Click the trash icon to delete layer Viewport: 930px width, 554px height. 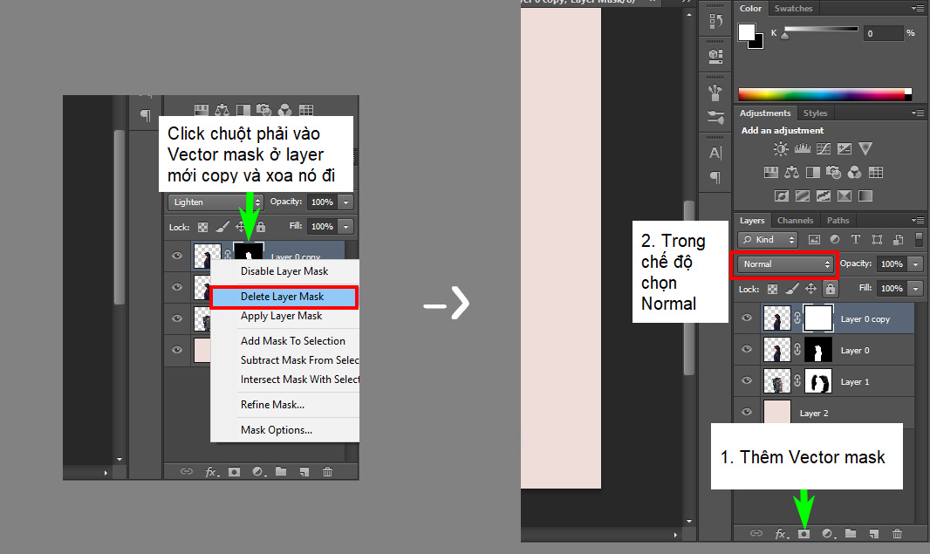897,533
